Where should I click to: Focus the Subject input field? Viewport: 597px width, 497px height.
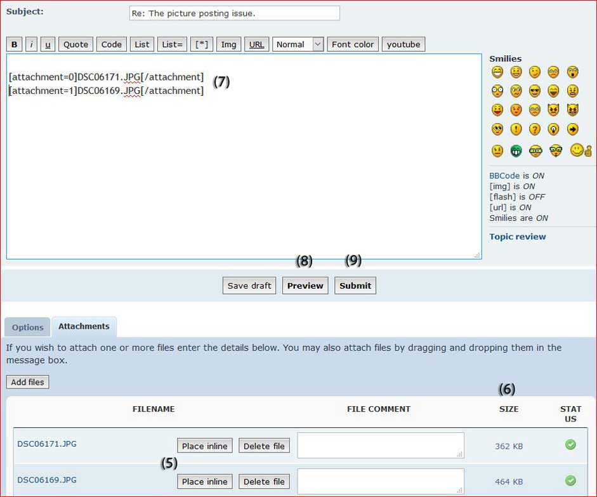235,13
